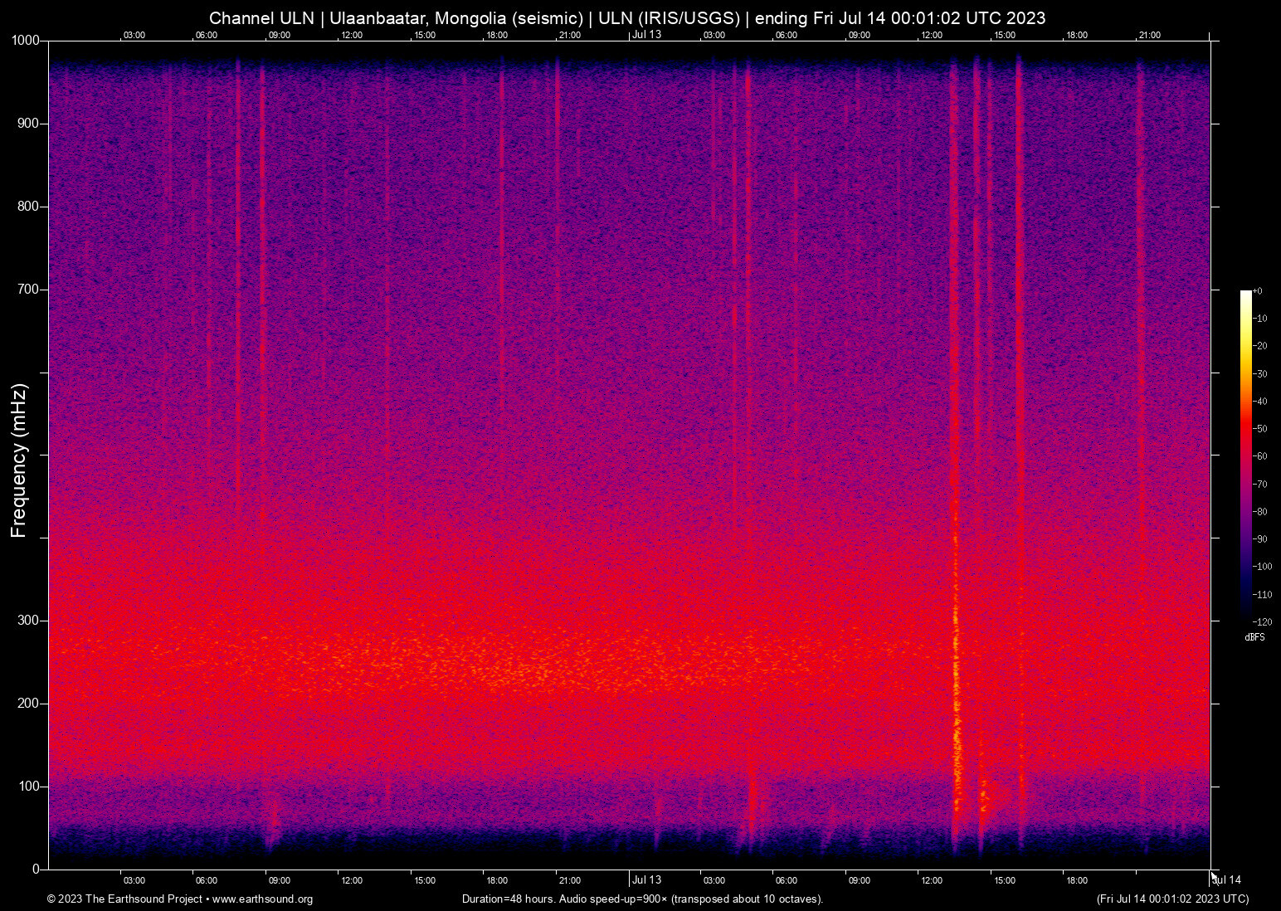
Task: Click the 12:00 label on top axis
Action: [x=352, y=35]
